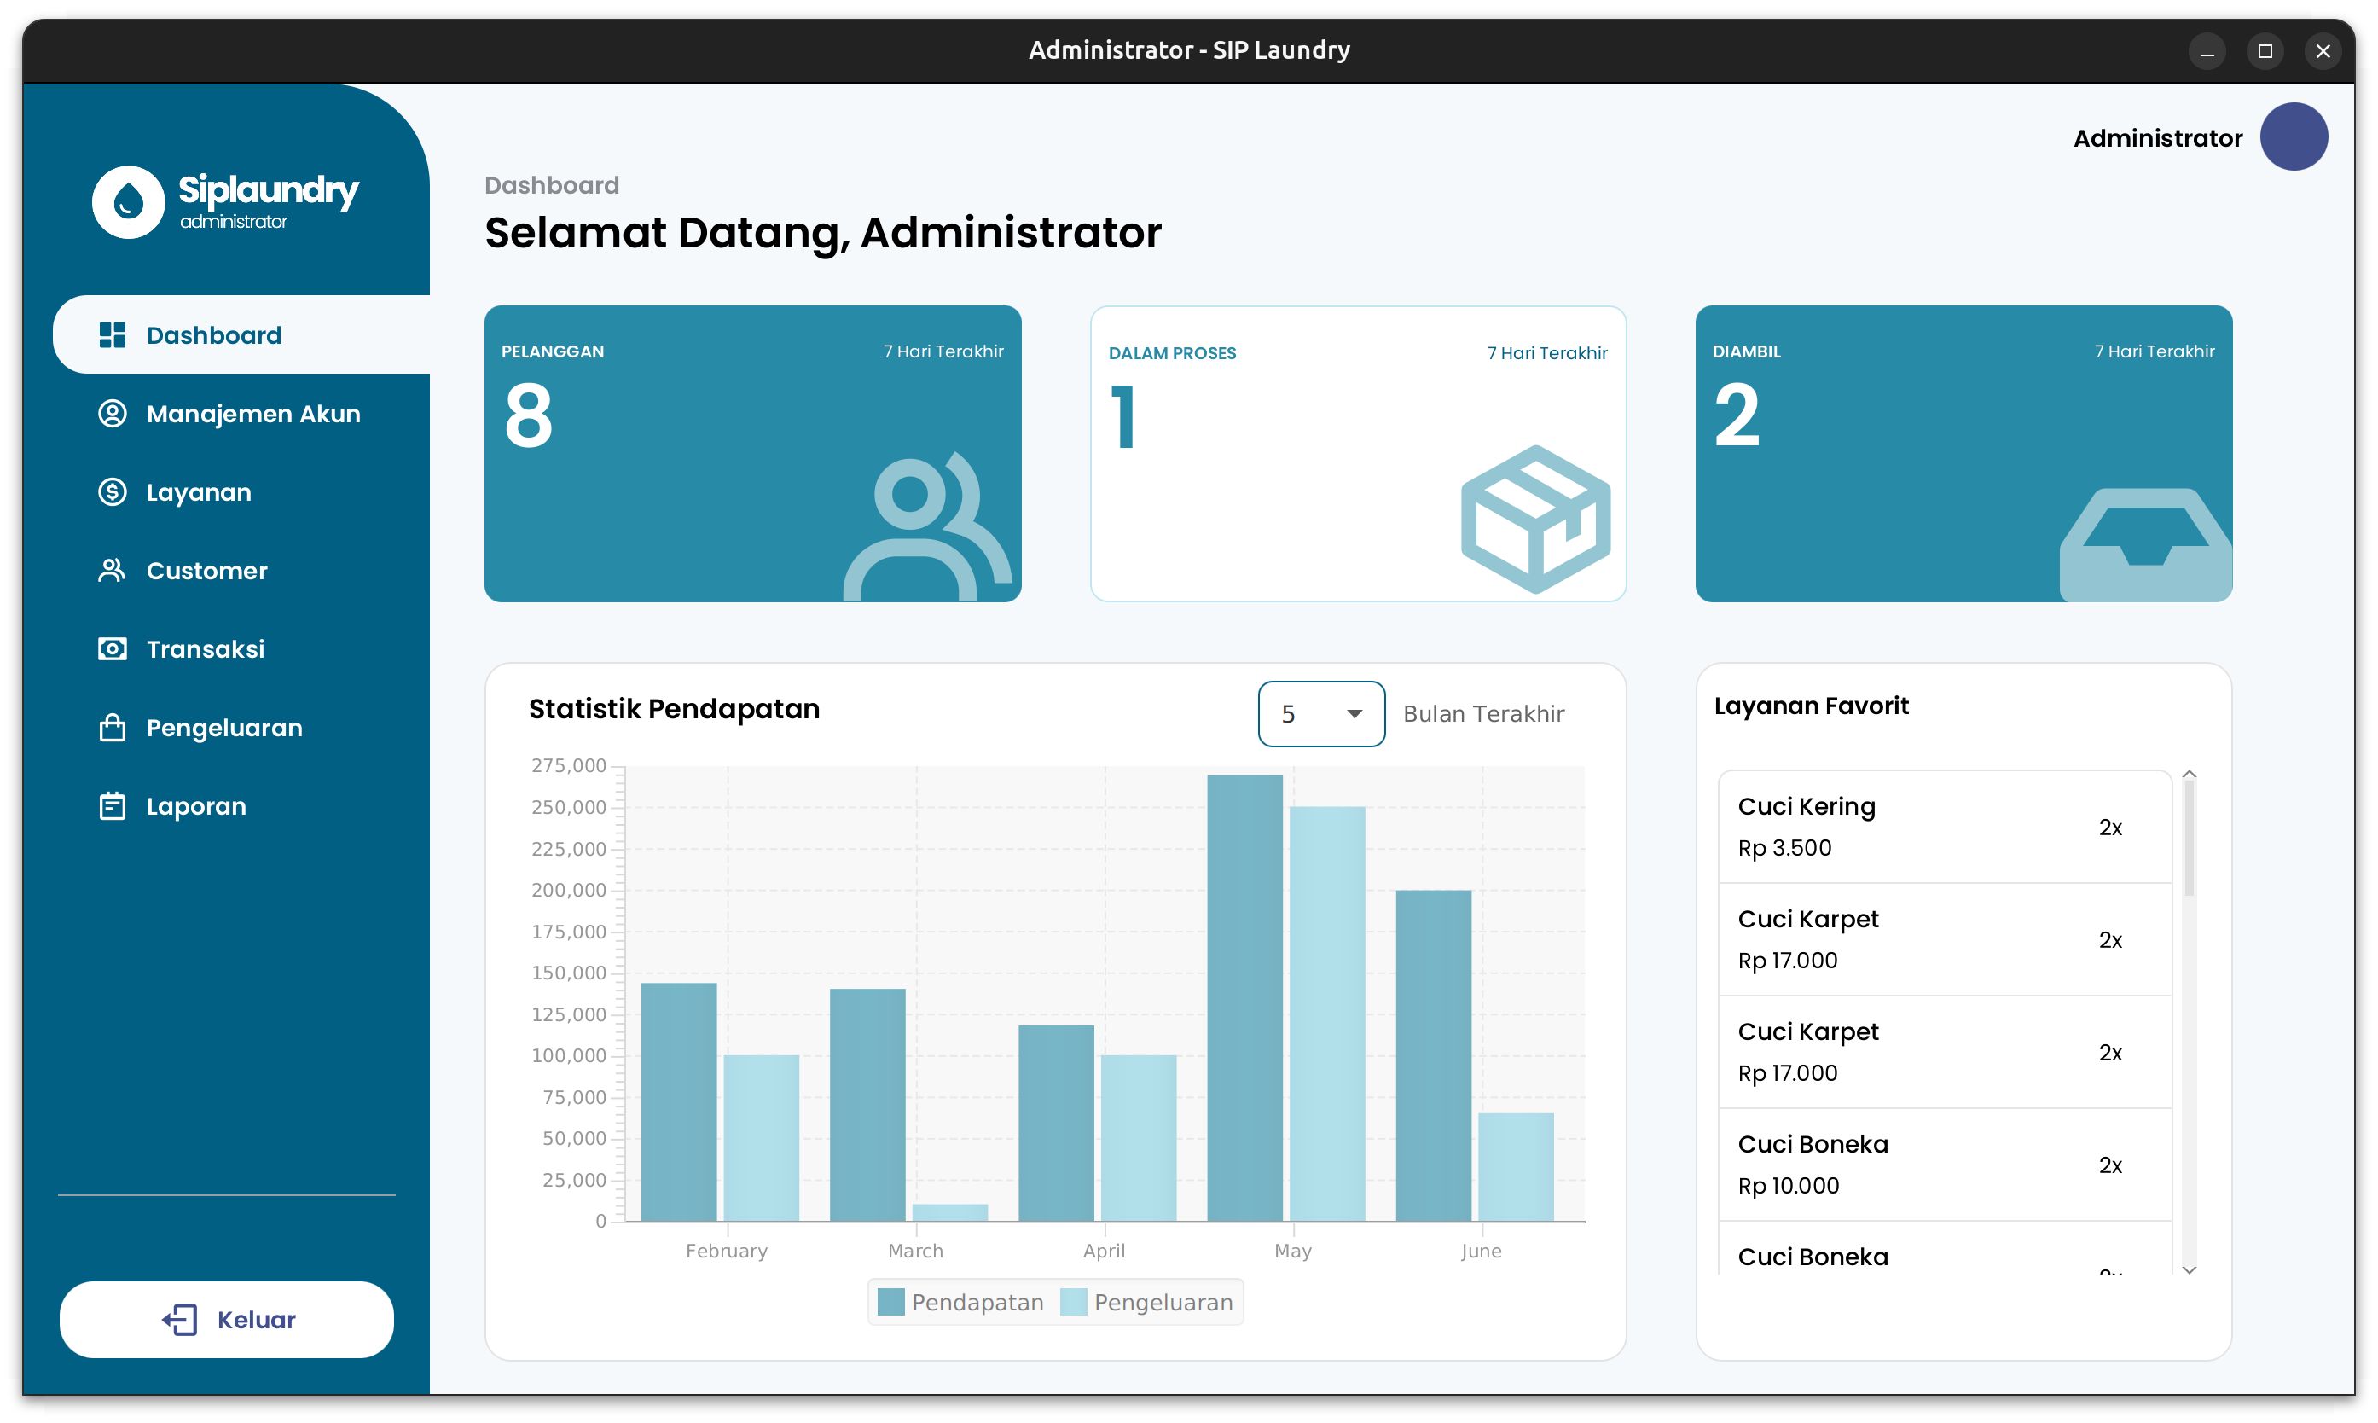This screenshot has height=1423, width=2378.
Task: Click the Keluar logout button
Action: click(x=226, y=1320)
